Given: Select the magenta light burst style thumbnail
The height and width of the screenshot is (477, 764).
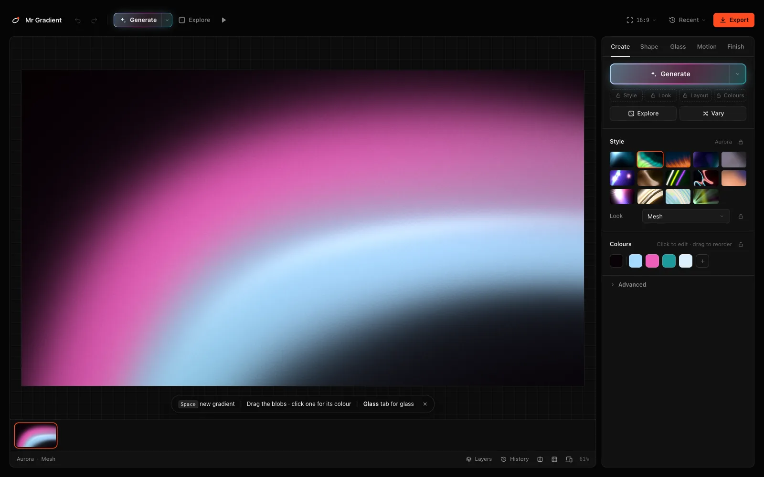Looking at the screenshot, I should pos(622,197).
